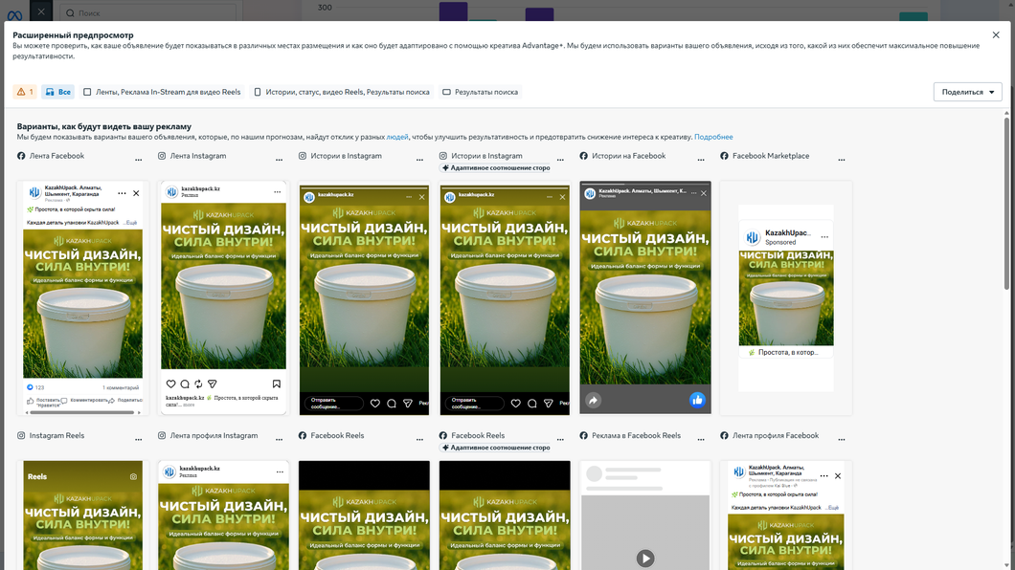Close the ad in Лента Facebook preview
The height and width of the screenshot is (570, 1015).
click(x=136, y=193)
